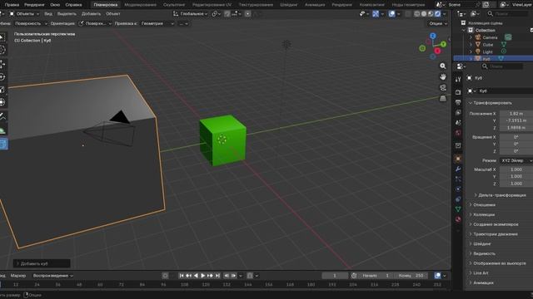
Task: Open the Material properties tab icon
Action: [x=458, y=219]
